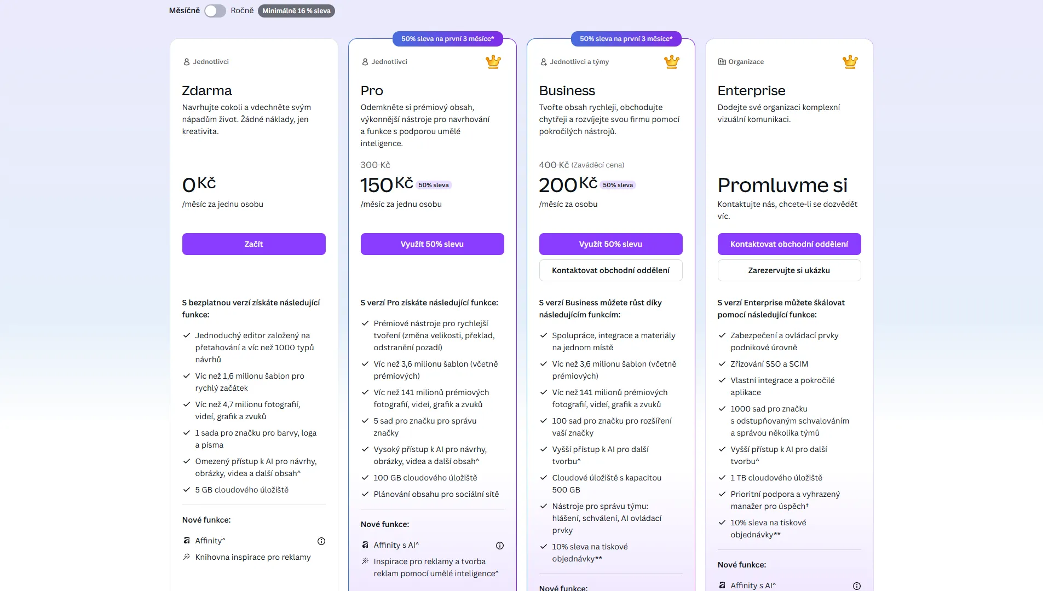Click the Affinity logo icon in Zdarma plan
Screen dimensions: 1043x591
click(x=187, y=541)
